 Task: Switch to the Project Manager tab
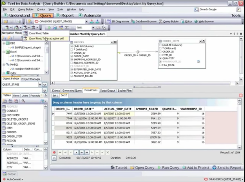(31, 79)
